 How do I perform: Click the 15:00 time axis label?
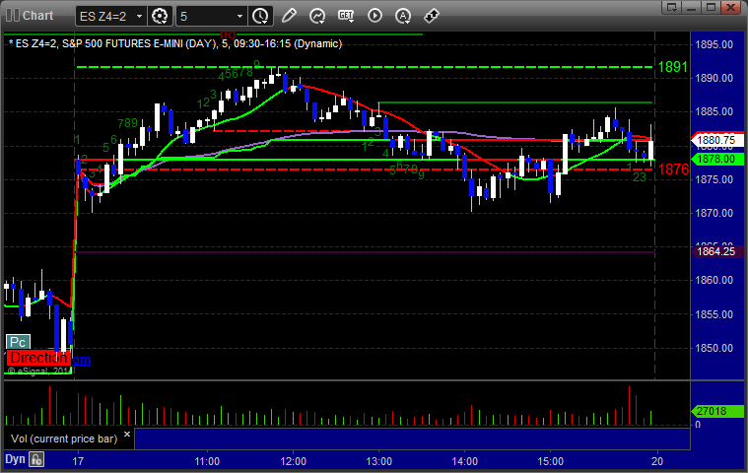pos(551,461)
